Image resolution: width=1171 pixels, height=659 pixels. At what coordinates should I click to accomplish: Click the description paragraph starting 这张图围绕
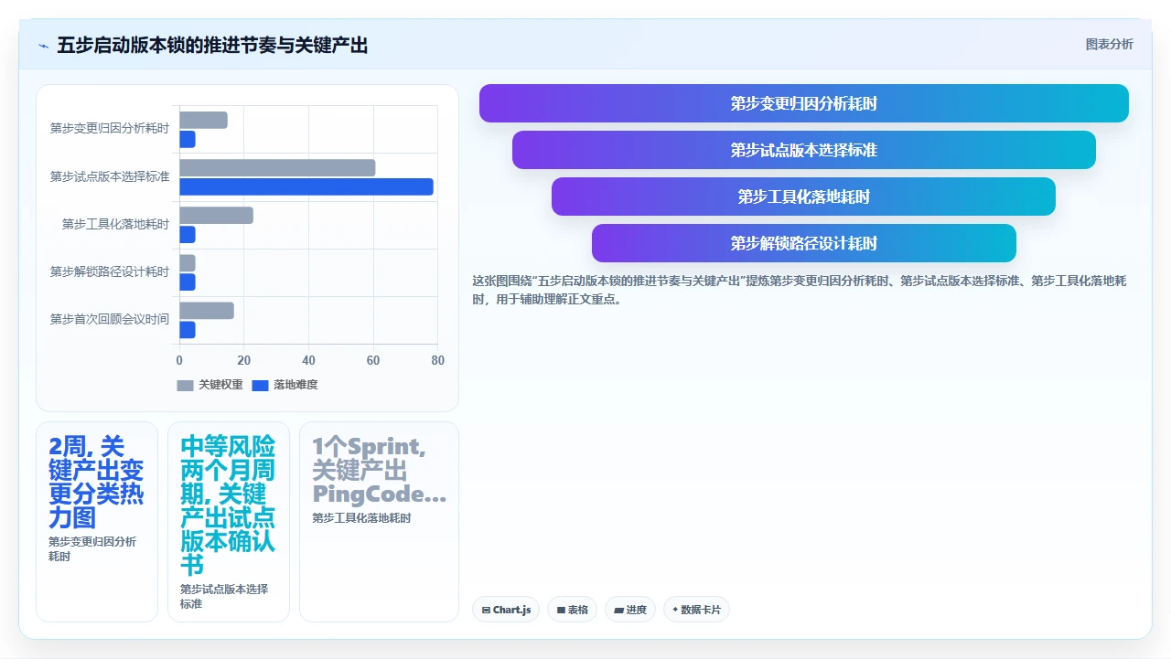800,290
